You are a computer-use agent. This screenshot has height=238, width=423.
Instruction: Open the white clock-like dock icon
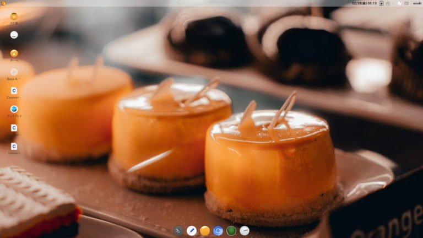245,231
